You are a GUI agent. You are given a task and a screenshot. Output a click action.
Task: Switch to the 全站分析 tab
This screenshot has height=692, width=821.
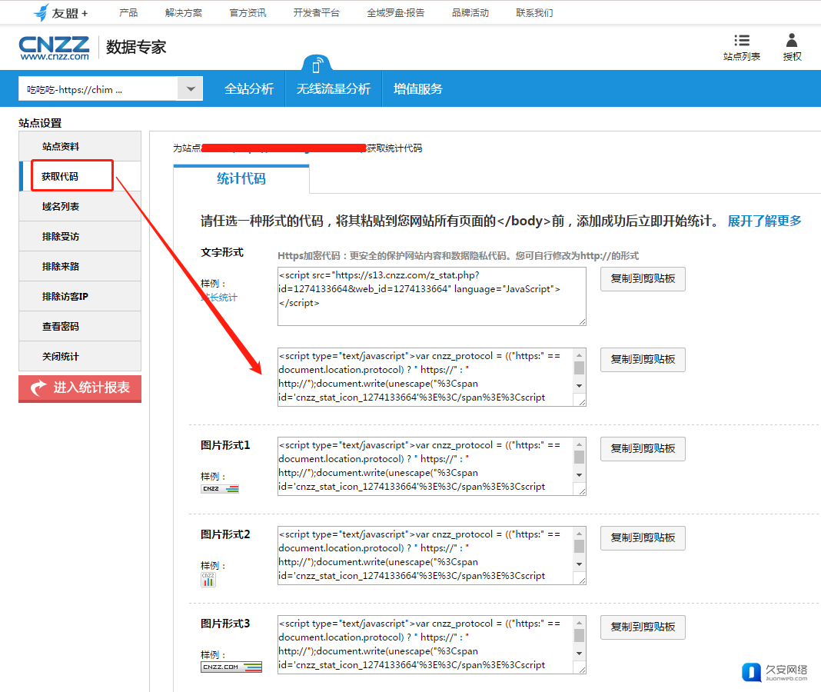249,89
